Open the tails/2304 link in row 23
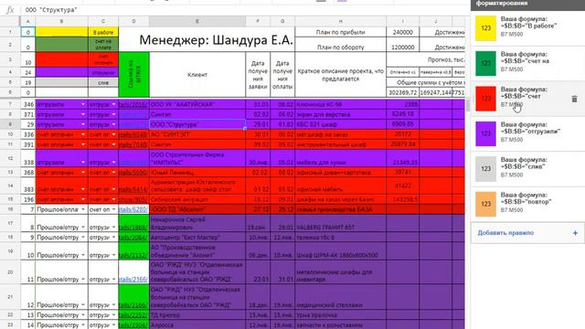Viewport: 585px width, 329px height. tap(133, 325)
